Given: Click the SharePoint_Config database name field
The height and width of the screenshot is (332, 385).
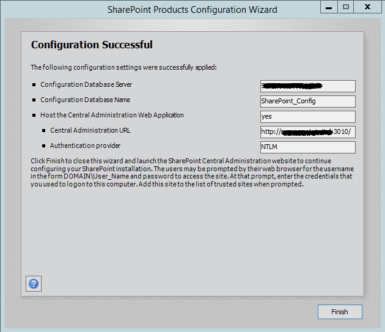Looking at the screenshot, I should point(307,101).
